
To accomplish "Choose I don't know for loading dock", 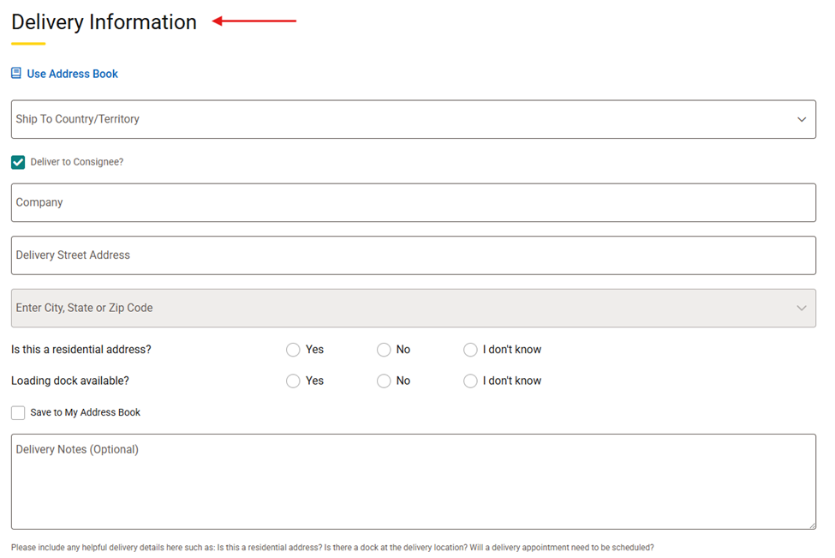I will (470, 381).
